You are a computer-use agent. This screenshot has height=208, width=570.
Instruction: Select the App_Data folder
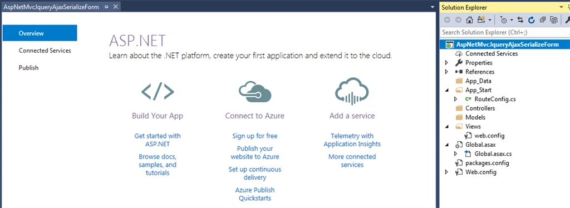pos(478,81)
